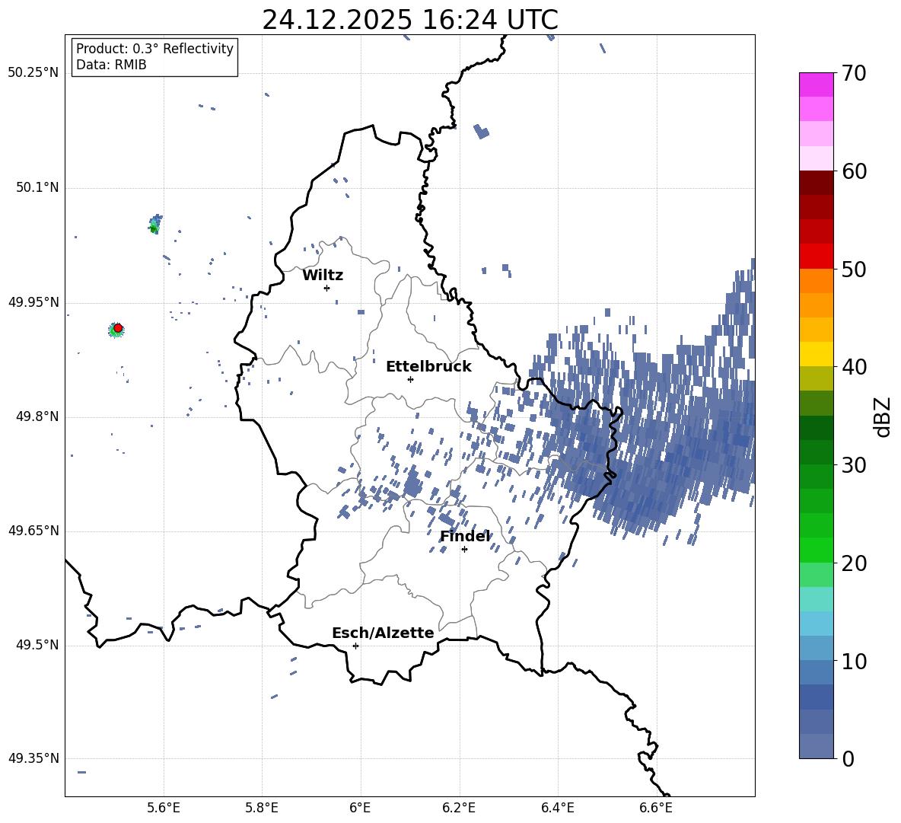901x823 pixels.
Task: Click the 0 colorbar tick label
Action: [848, 758]
